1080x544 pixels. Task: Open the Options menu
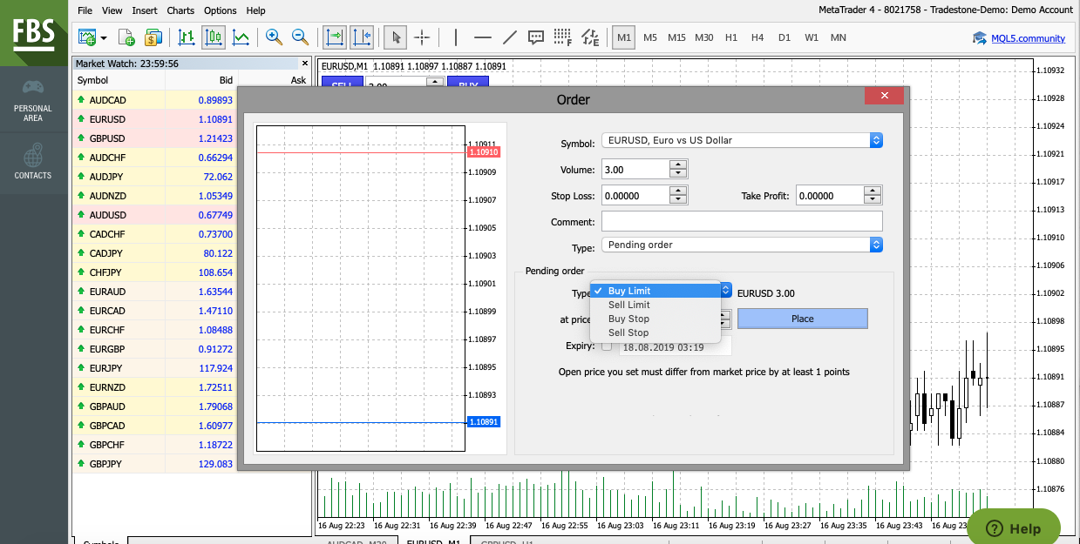pyautogui.click(x=220, y=10)
